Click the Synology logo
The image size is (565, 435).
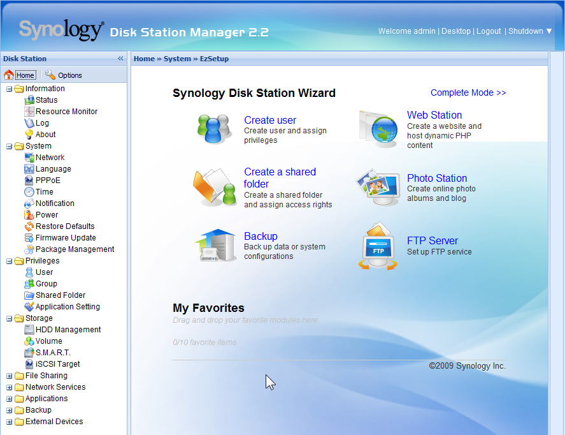point(62,30)
